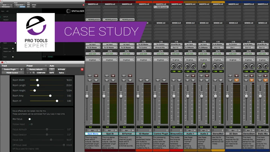Image resolution: width=270 pixels, height=152 pixels.
Task: Click the SAFE button
Action: (x=52, y=73)
